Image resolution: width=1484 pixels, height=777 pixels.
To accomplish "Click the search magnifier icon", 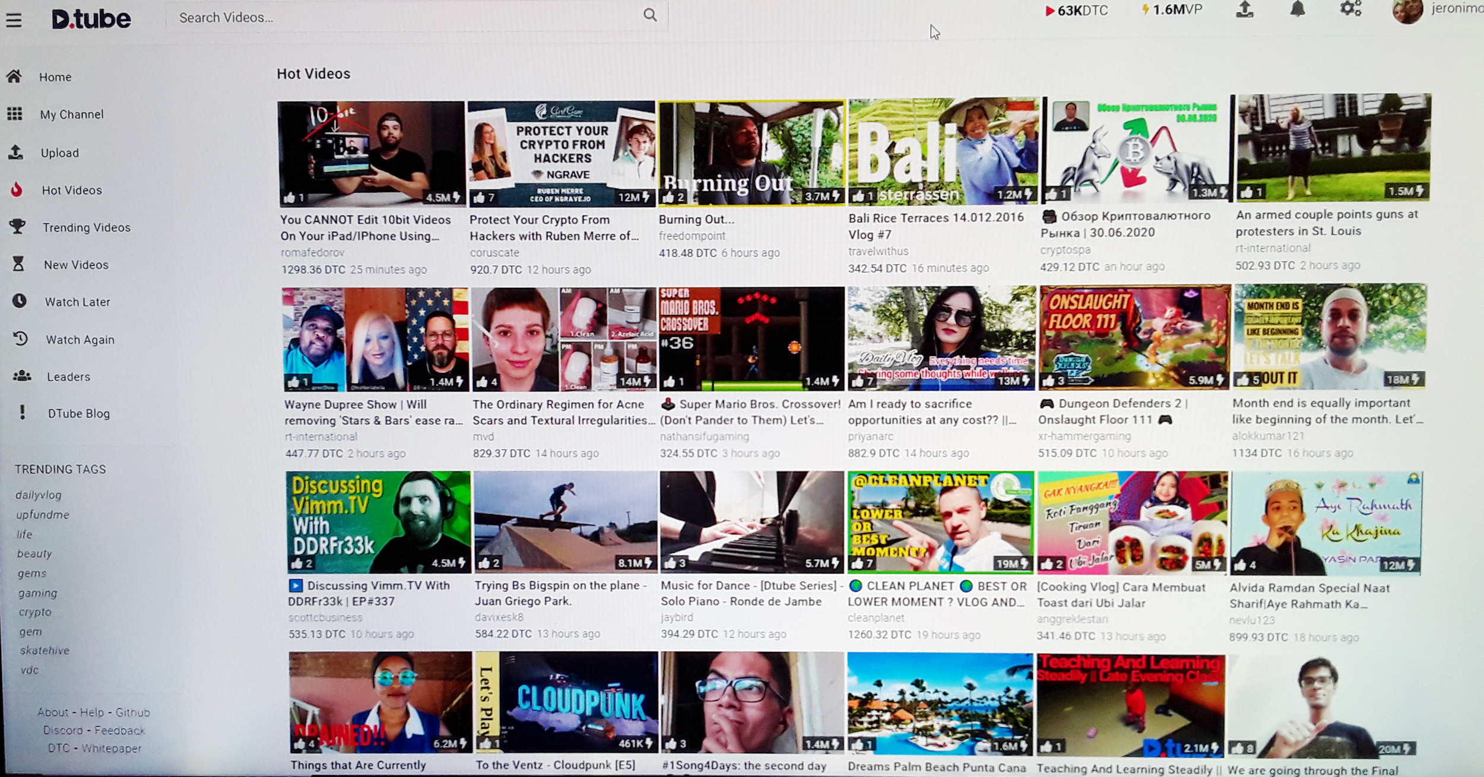I will click(x=650, y=15).
